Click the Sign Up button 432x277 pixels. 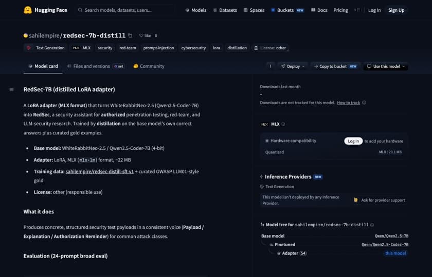pos(396,10)
